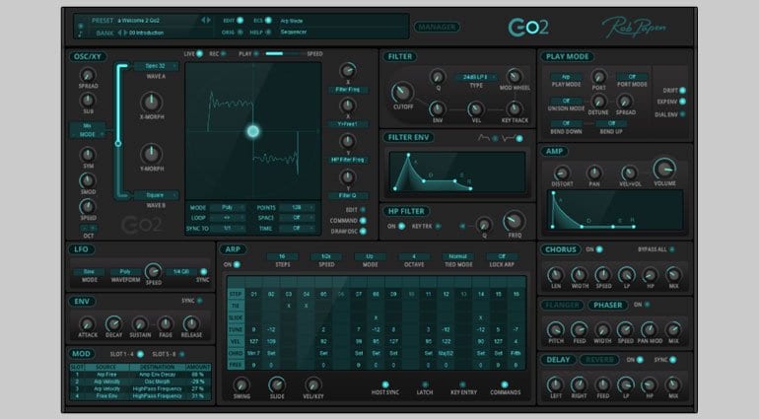Click the XY pad glowing position dot
This screenshot has height=419, width=759.
pyautogui.click(x=252, y=131)
